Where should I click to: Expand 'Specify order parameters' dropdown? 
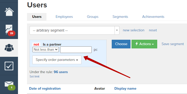coord(57,60)
